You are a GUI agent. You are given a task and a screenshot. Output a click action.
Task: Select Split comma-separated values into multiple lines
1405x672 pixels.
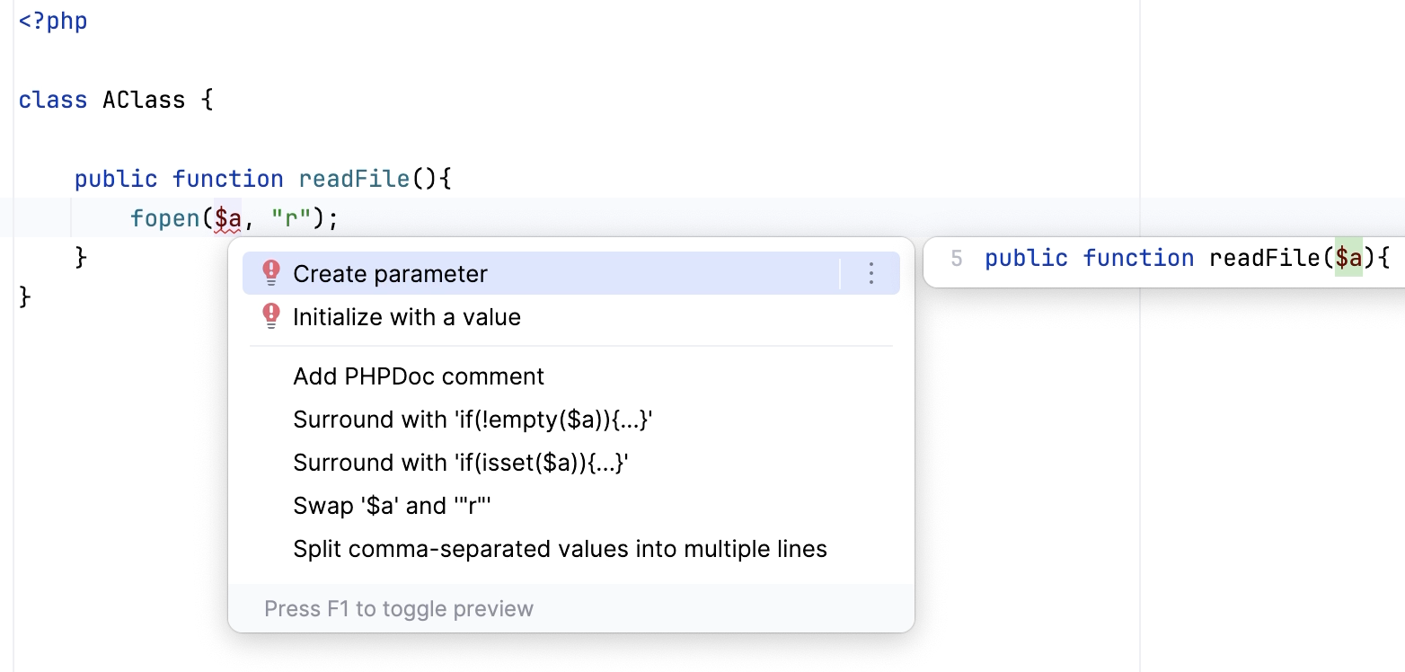pos(560,549)
